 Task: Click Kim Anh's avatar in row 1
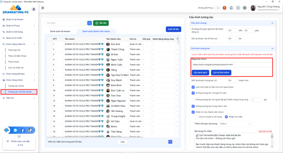coord(108,44)
